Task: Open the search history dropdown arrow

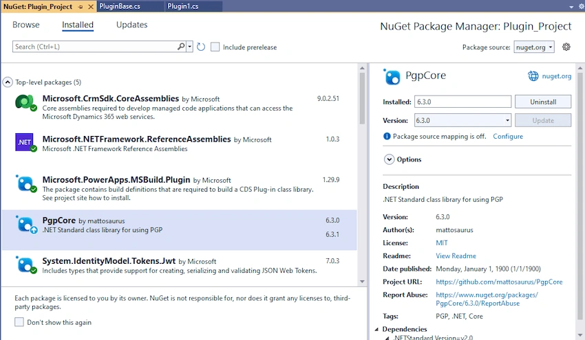Action: [x=189, y=47]
